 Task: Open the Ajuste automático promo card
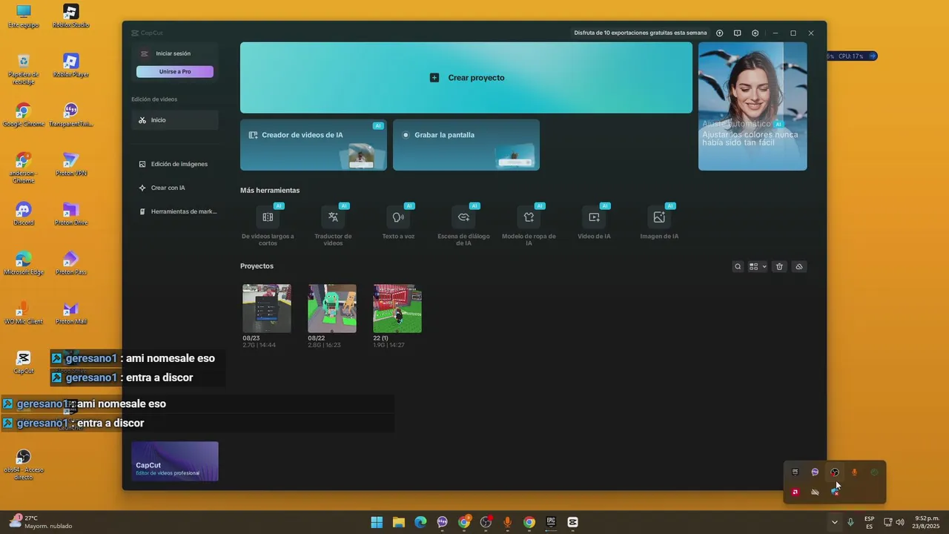point(753,106)
